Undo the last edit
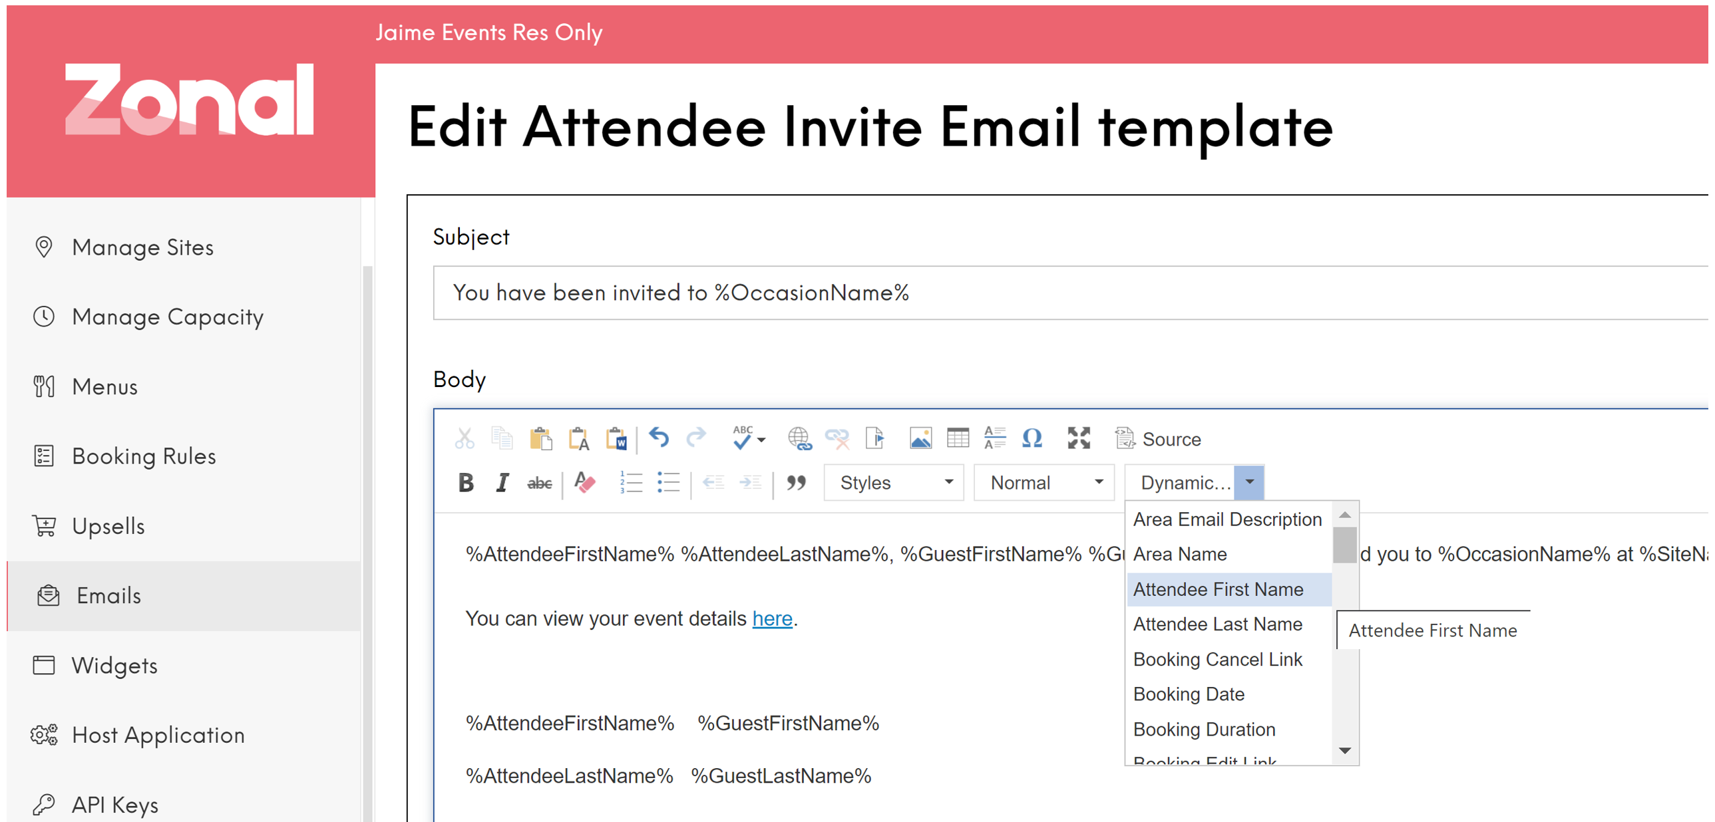This screenshot has width=1715, height=822. click(659, 438)
